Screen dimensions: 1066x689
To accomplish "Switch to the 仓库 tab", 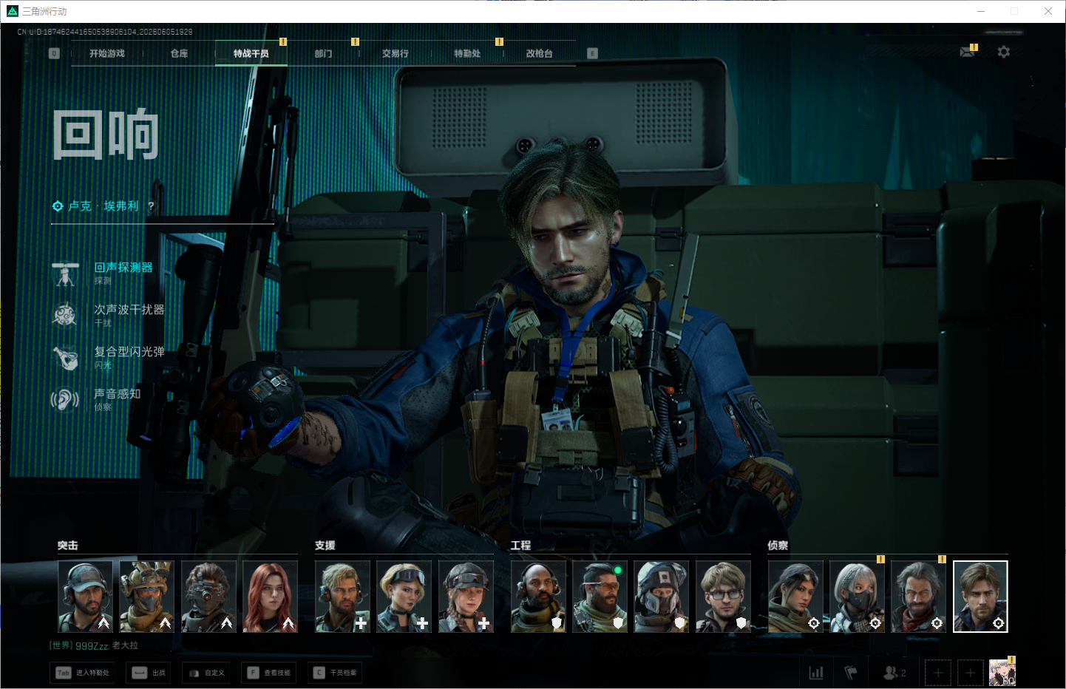I will coord(179,53).
